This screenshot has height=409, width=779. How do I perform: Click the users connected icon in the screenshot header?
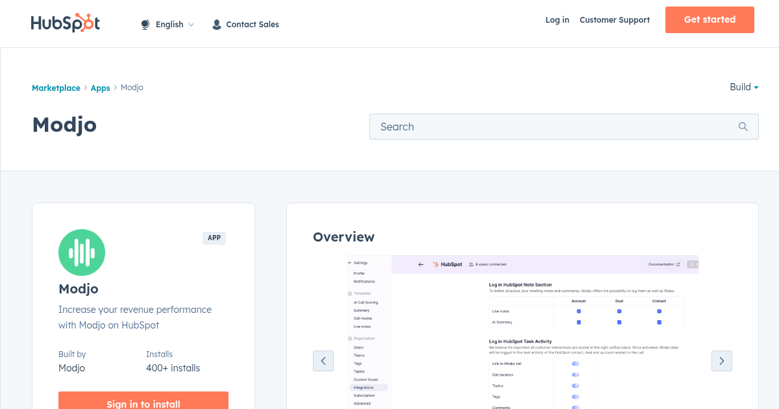pos(471,264)
